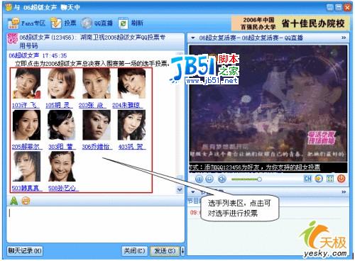Click the 503 contestant name link

27,188
